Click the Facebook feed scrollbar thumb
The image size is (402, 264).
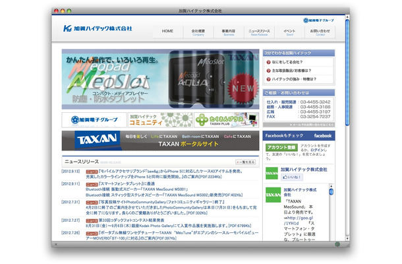[x=331, y=192]
